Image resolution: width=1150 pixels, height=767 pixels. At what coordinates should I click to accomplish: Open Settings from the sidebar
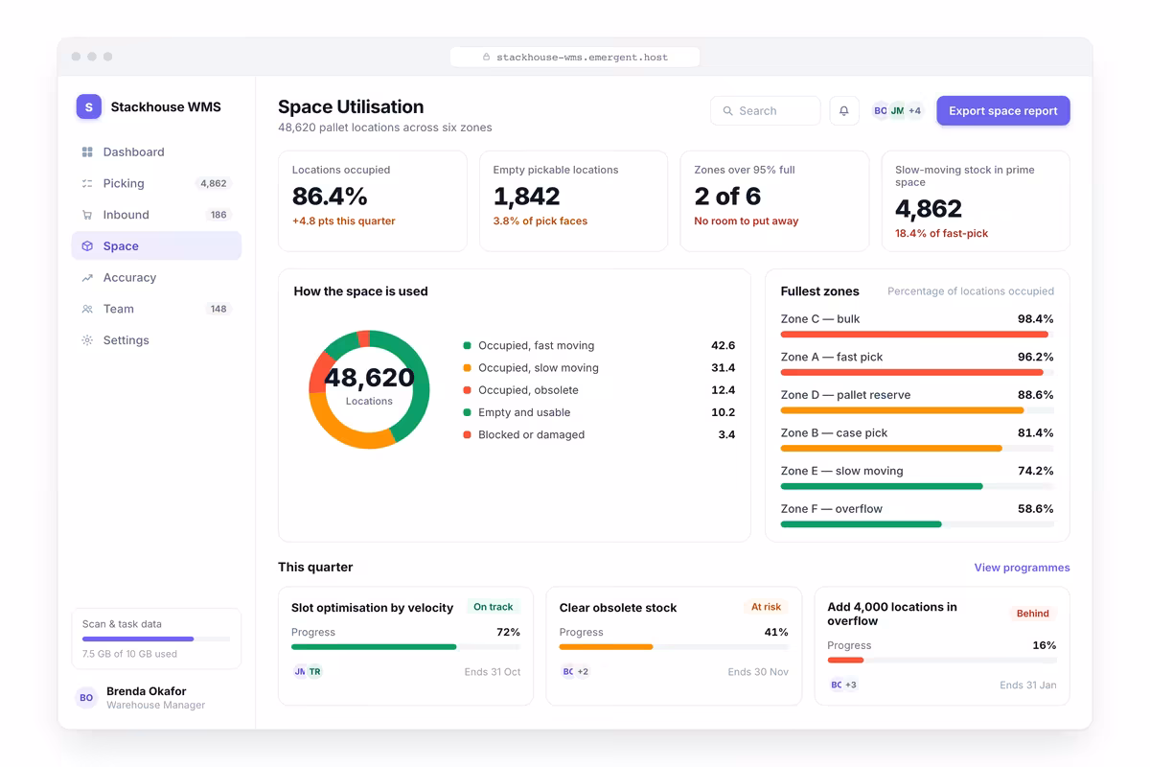[x=156, y=340]
